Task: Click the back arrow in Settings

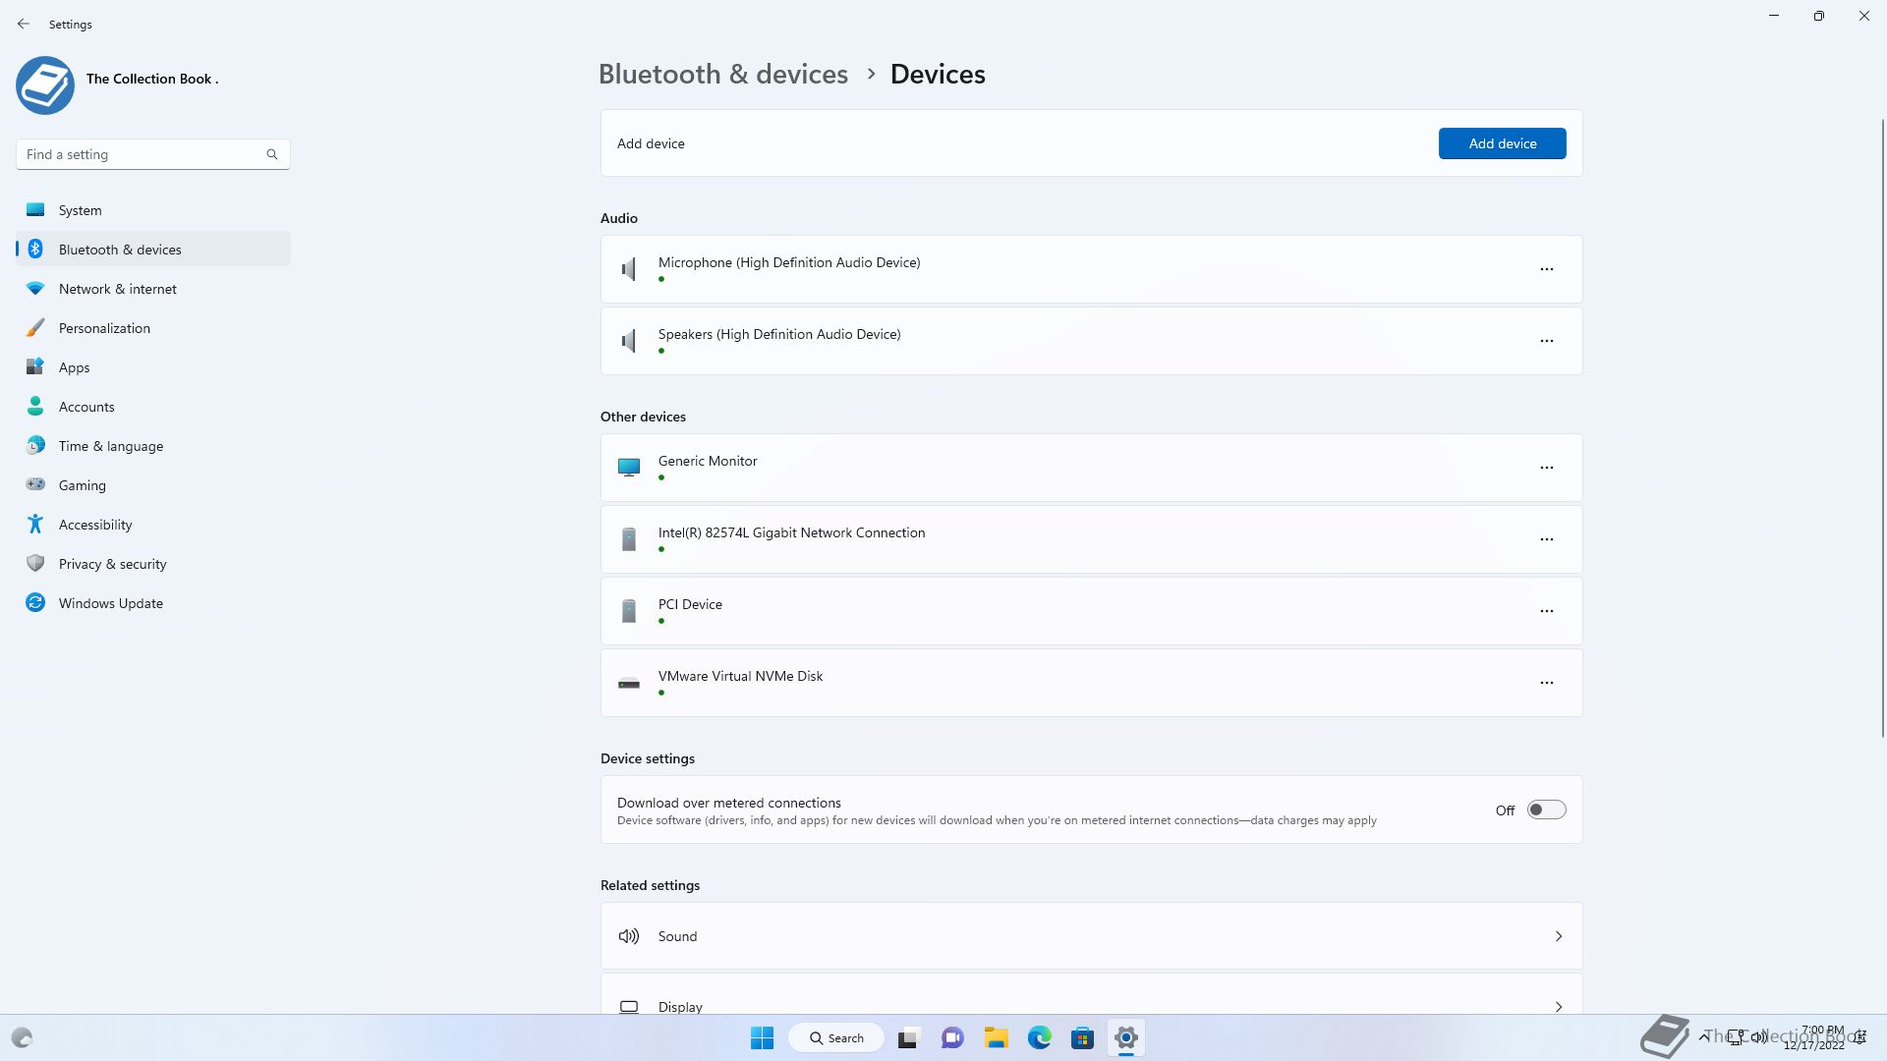Action: 24,24
